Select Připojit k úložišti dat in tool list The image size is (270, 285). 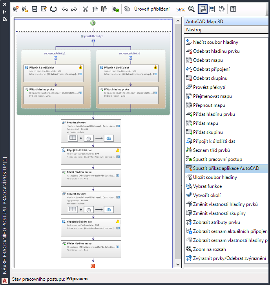click(x=226, y=141)
